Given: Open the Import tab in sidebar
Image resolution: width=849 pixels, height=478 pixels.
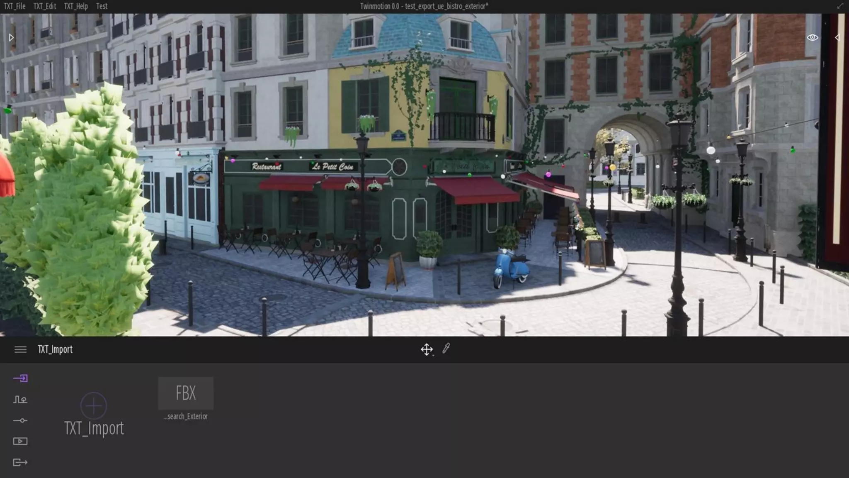Looking at the screenshot, I should click(20, 378).
